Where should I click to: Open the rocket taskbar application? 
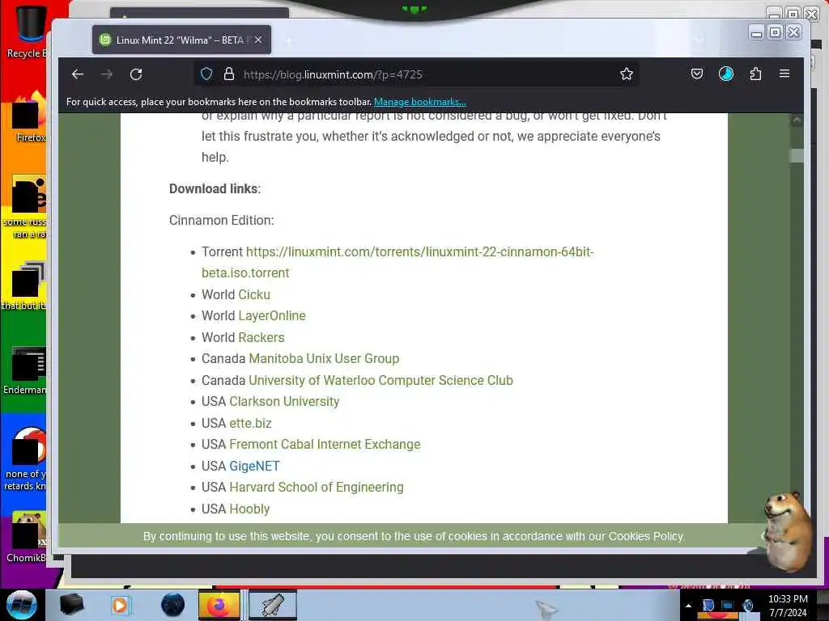[272, 605]
